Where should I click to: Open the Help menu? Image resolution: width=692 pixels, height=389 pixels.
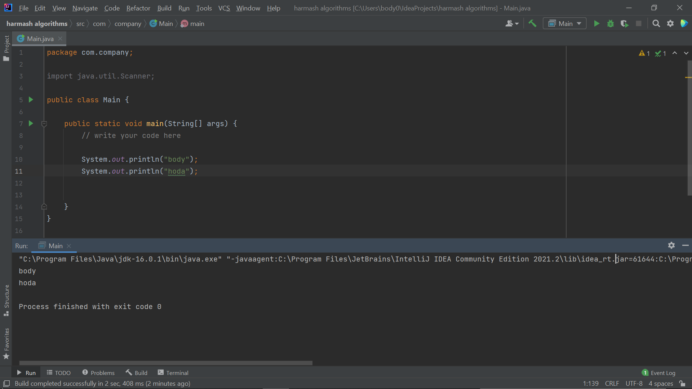click(274, 8)
